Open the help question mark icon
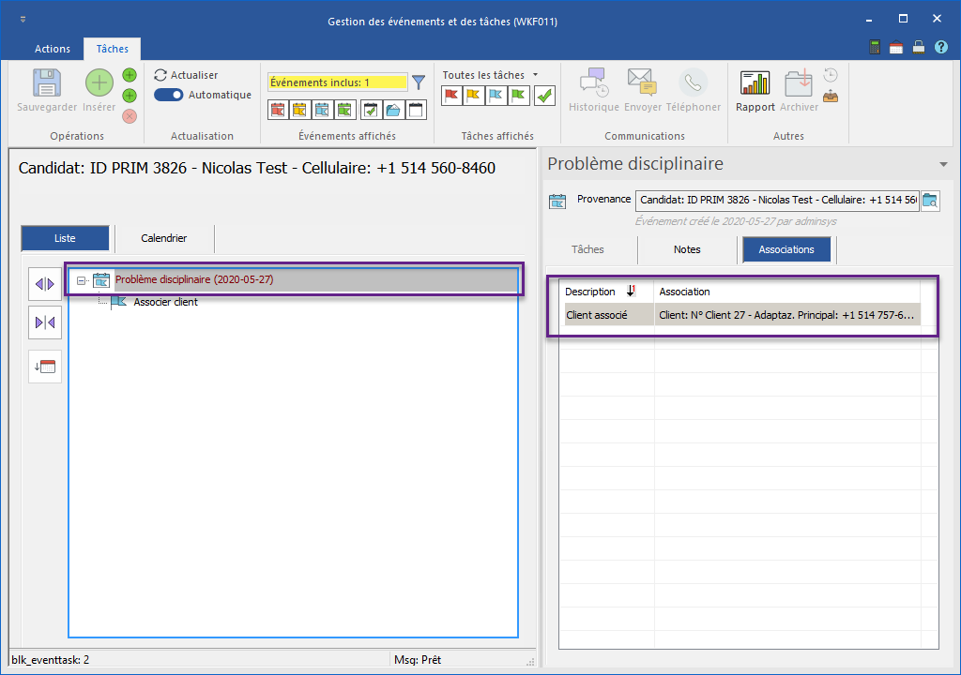This screenshot has width=961, height=675. (940, 47)
